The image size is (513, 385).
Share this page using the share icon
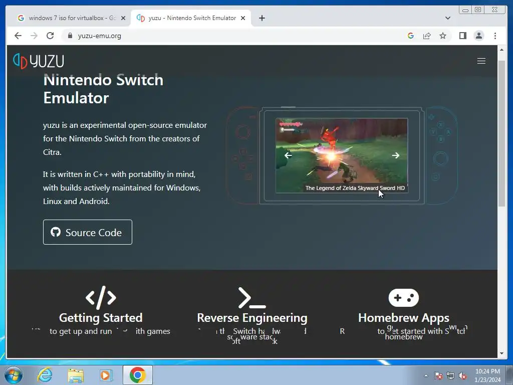(x=427, y=36)
